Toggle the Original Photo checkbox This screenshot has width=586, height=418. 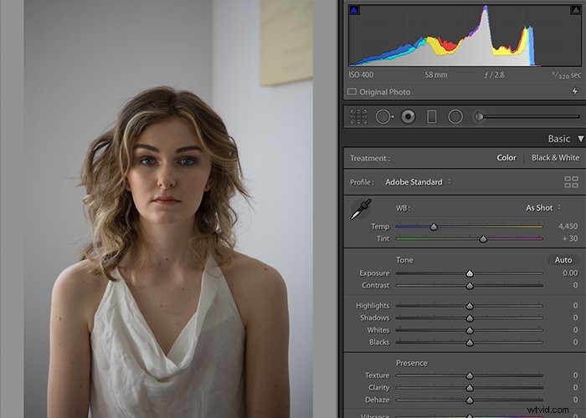coord(352,92)
